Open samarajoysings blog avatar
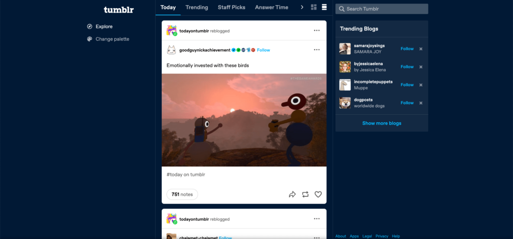Viewport: 513px width, 239px height. click(x=345, y=49)
